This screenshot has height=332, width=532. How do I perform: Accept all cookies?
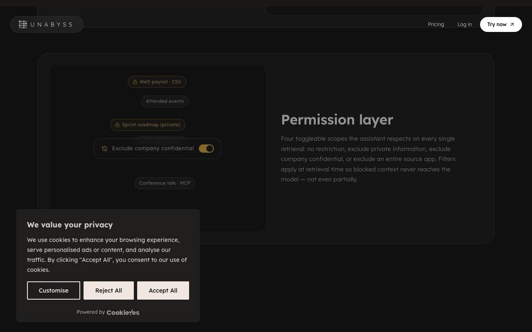pos(163,290)
